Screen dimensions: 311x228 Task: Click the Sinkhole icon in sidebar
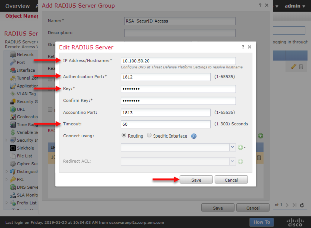[13, 148]
